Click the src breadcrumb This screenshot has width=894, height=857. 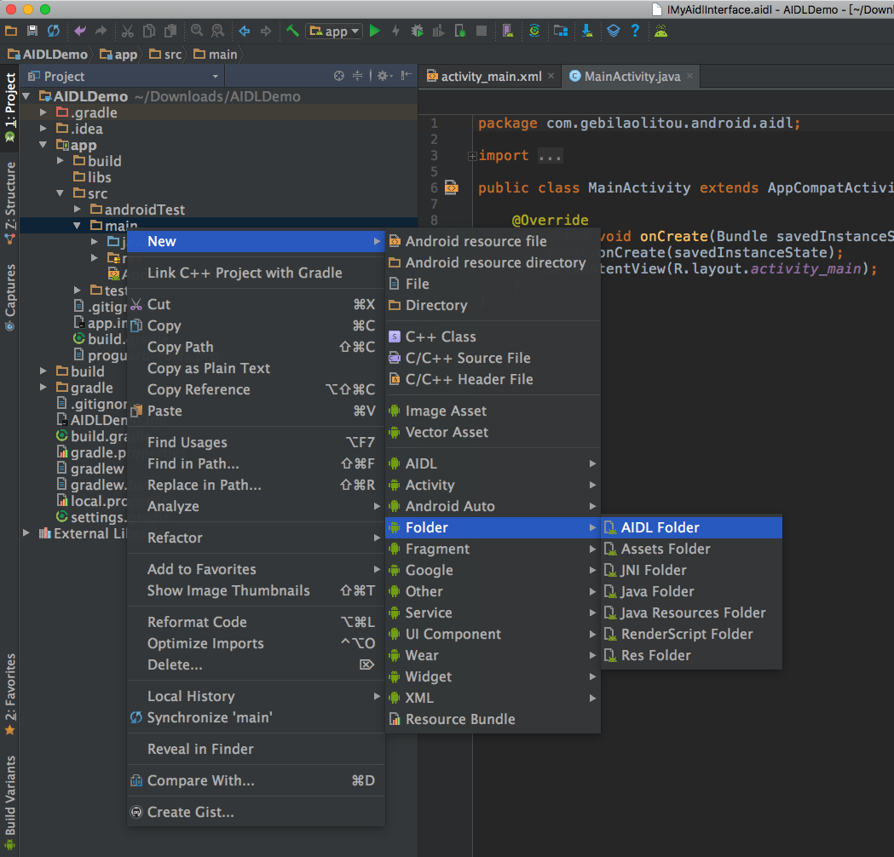(165, 55)
